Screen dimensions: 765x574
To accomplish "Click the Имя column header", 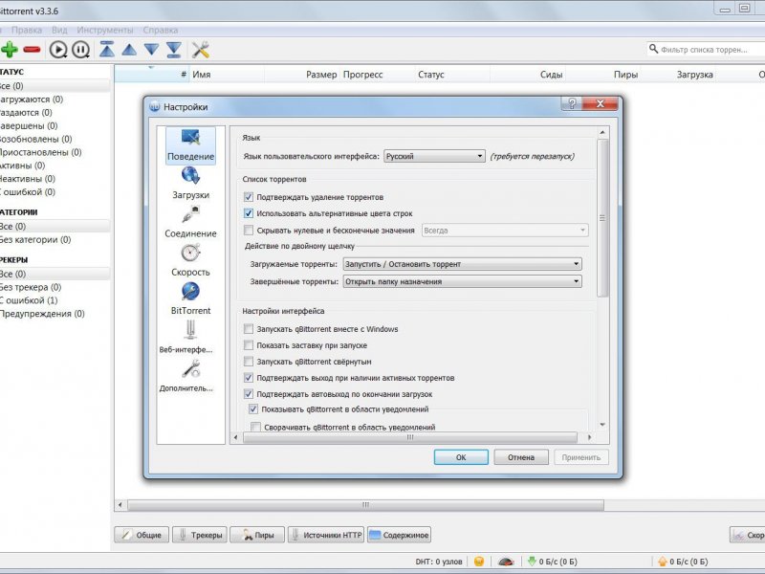I will pos(227,75).
